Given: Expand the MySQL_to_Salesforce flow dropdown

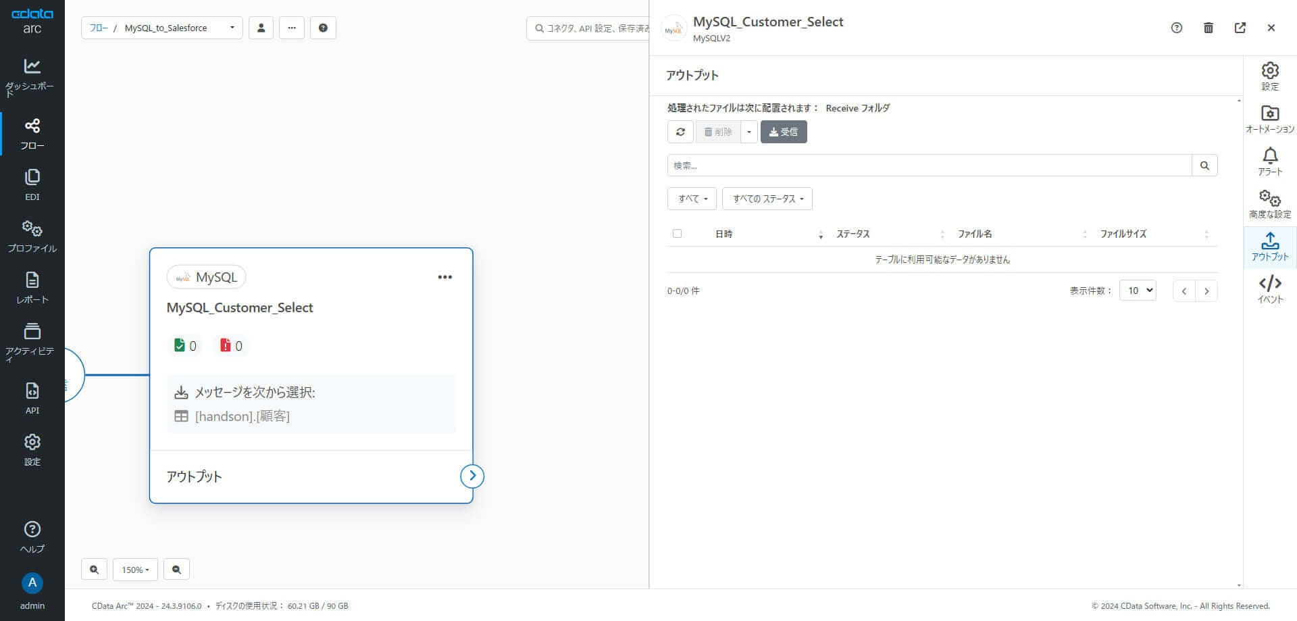Looking at the screenshot, I should pyautogui.click(x=232, y=28).
